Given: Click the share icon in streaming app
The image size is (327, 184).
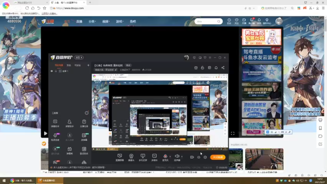Looking at the screenshot, I should (223, 68).
